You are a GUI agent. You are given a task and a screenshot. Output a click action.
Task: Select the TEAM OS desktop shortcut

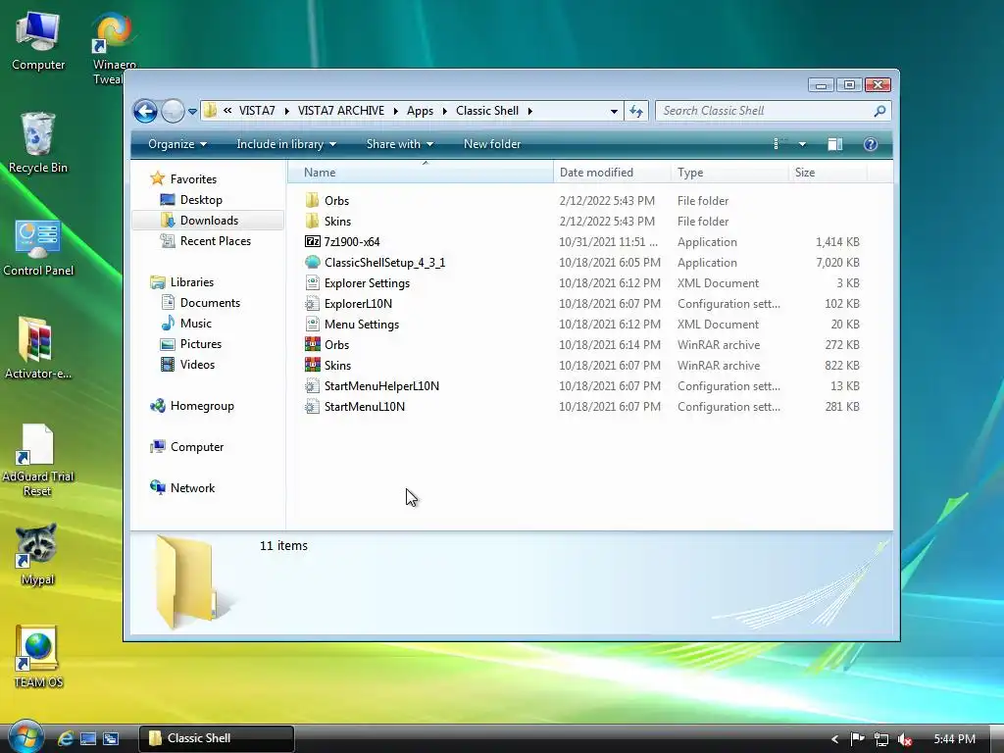pyautogui.click(x=38, y=656)
